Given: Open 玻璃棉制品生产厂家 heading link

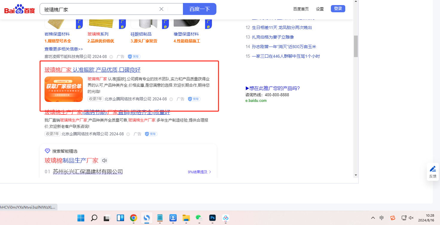Looking at the screenshot, I should (71, 160).
